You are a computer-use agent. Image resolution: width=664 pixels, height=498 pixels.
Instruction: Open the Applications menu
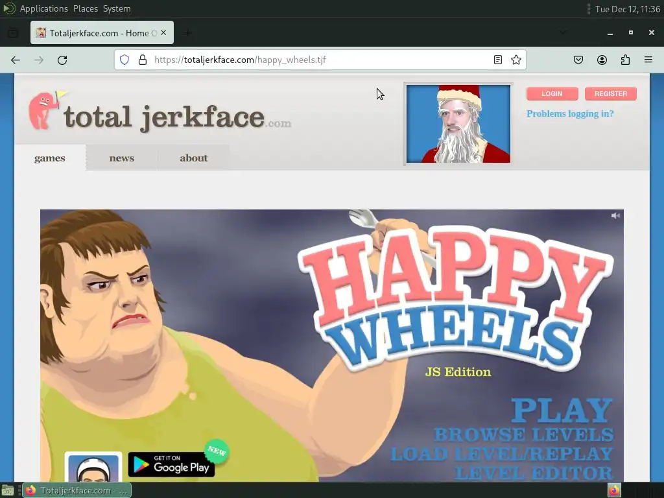click(44, 8)
